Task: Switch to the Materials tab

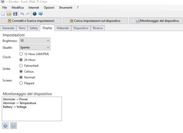Action: [x=63, y=28]
